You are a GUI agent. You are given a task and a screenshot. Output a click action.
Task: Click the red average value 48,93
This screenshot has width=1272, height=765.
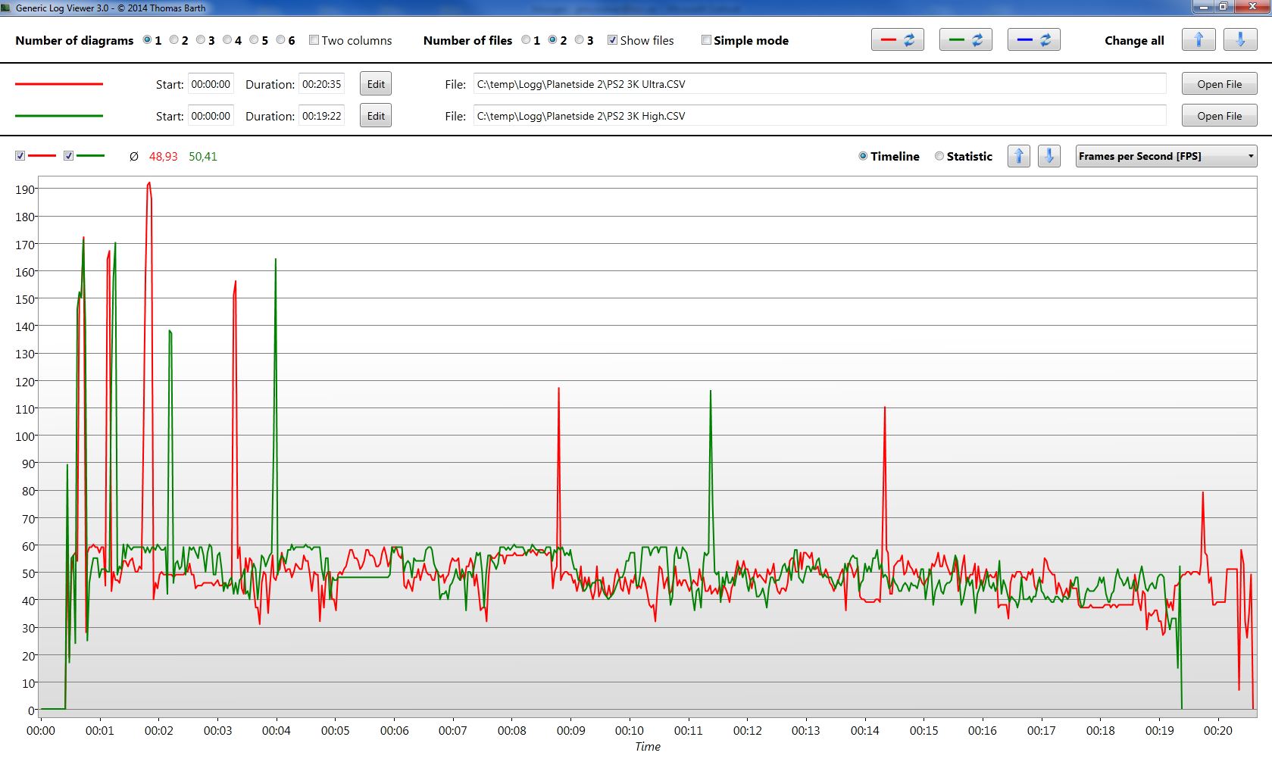coord(163,157)
